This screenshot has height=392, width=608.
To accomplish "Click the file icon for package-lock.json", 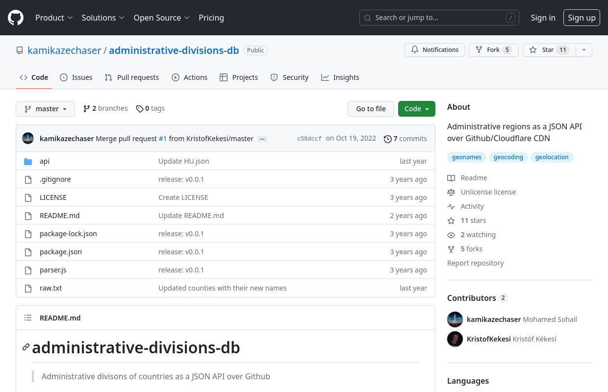I will coord(28,234).
